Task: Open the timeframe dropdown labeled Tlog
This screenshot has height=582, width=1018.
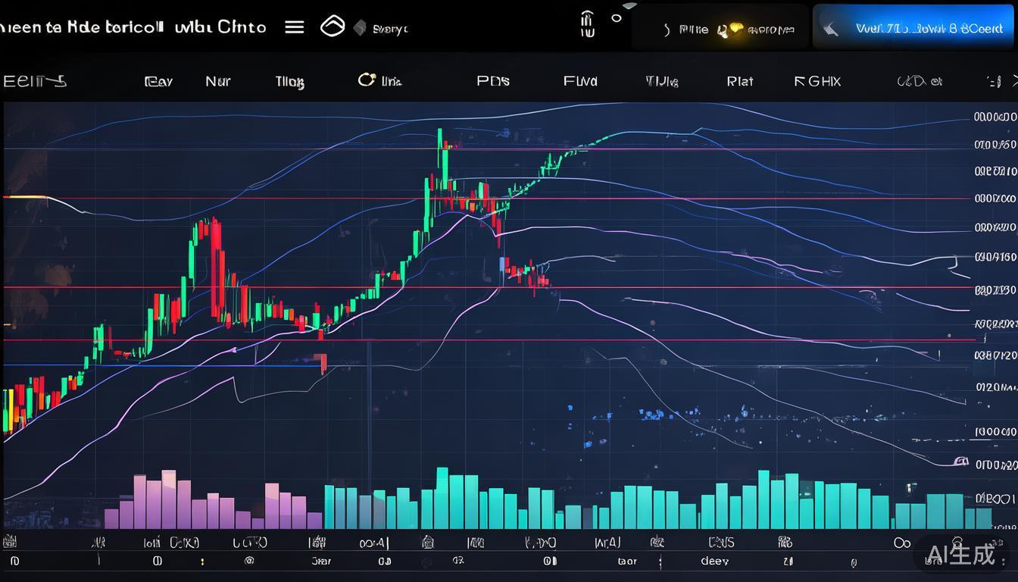Action: 289,80
